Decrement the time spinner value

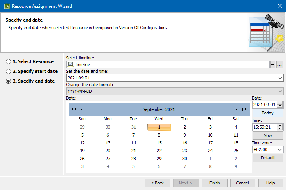coord(280,129)
